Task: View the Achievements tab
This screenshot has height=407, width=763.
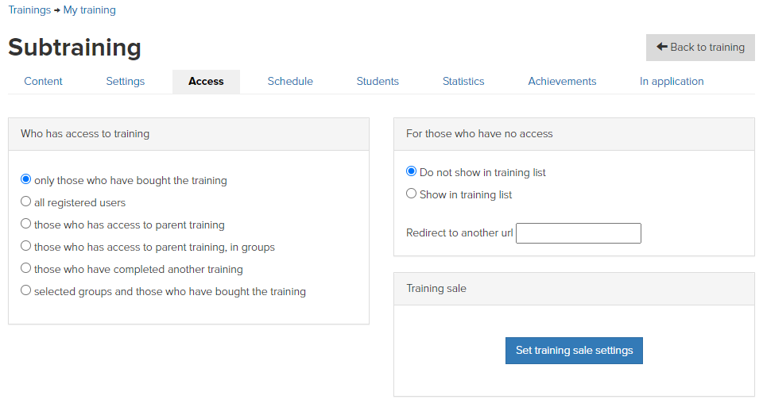Action: (562, 81)
